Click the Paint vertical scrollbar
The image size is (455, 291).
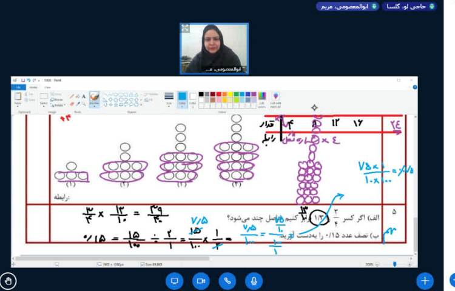point(415,233)
